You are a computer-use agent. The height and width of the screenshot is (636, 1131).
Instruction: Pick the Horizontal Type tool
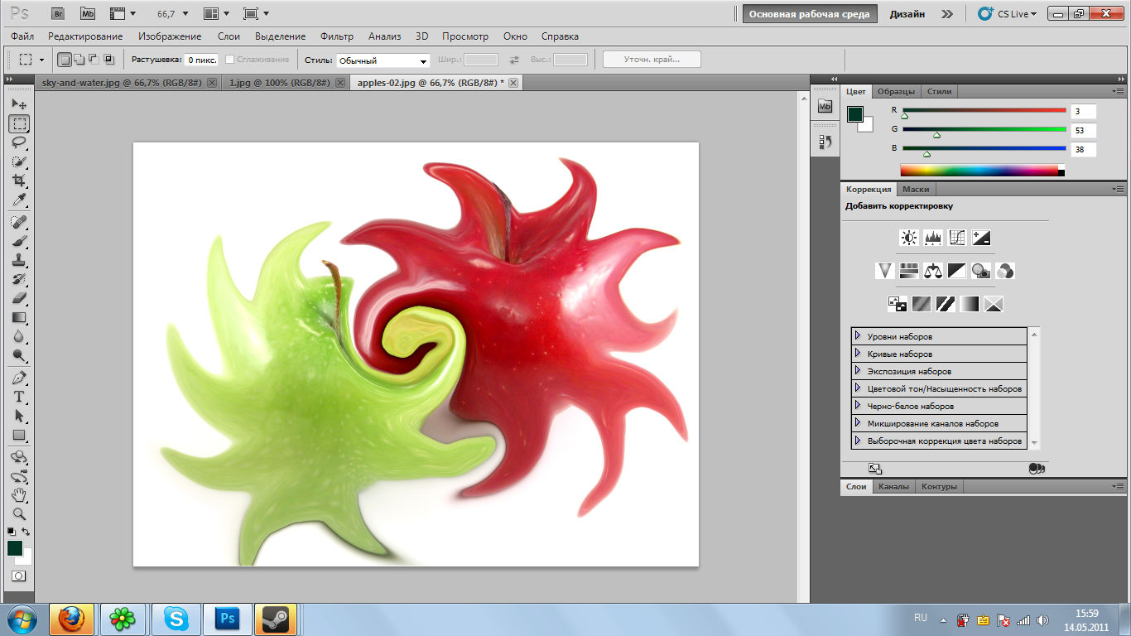(x=19, y=397)
